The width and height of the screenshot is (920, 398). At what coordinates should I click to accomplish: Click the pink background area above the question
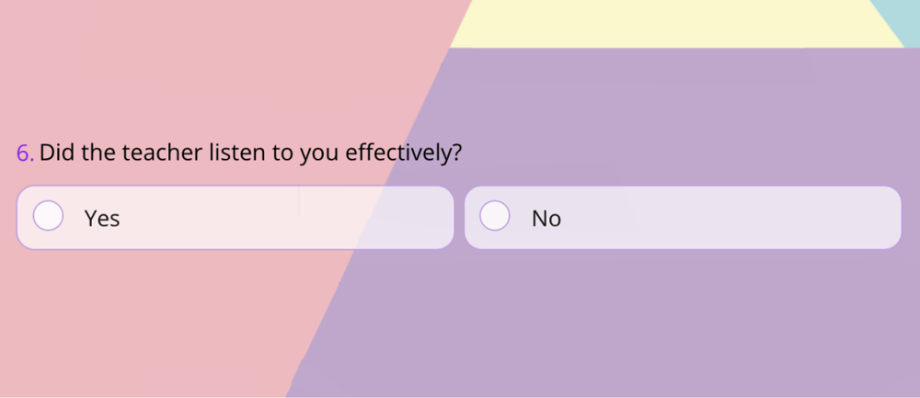(184, 64)
